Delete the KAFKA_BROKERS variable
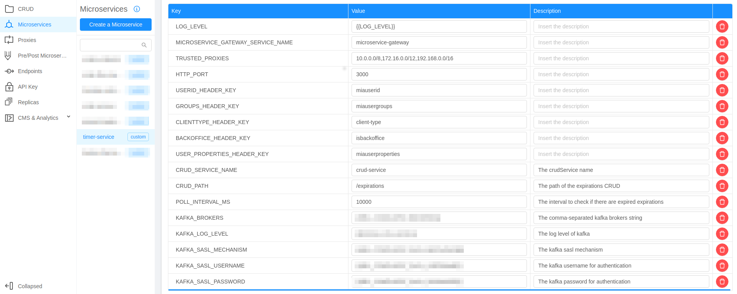Viewport: 737px width, 294px height. click(722, 218)
